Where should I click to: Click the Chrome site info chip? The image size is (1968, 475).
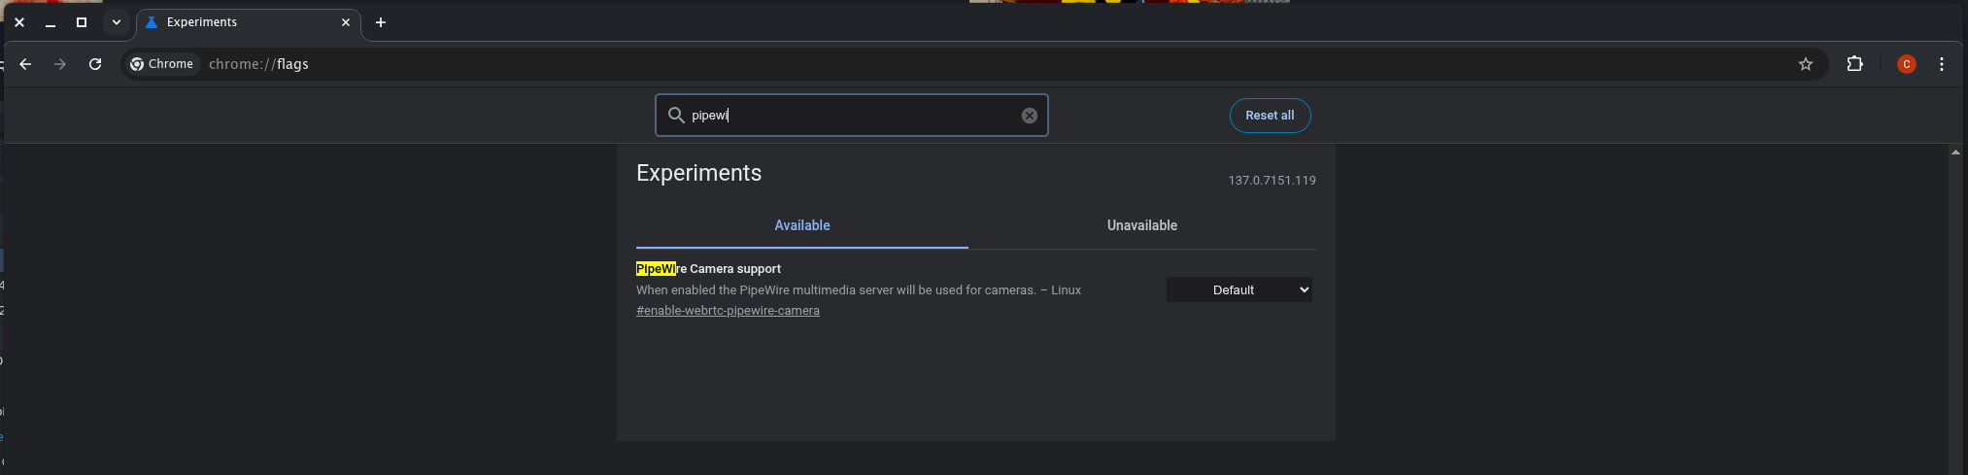[162, 64]
